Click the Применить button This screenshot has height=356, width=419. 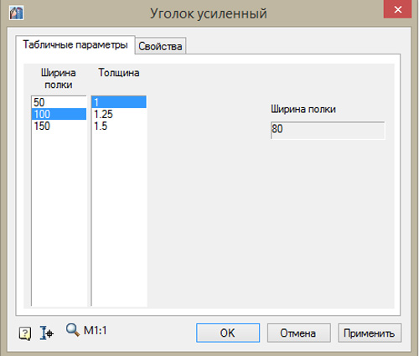[x=370, y=333]
